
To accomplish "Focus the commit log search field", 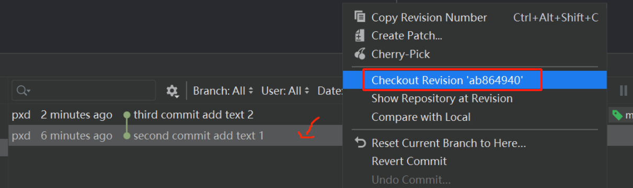I will pyautogui.click(x=84, y=90).
